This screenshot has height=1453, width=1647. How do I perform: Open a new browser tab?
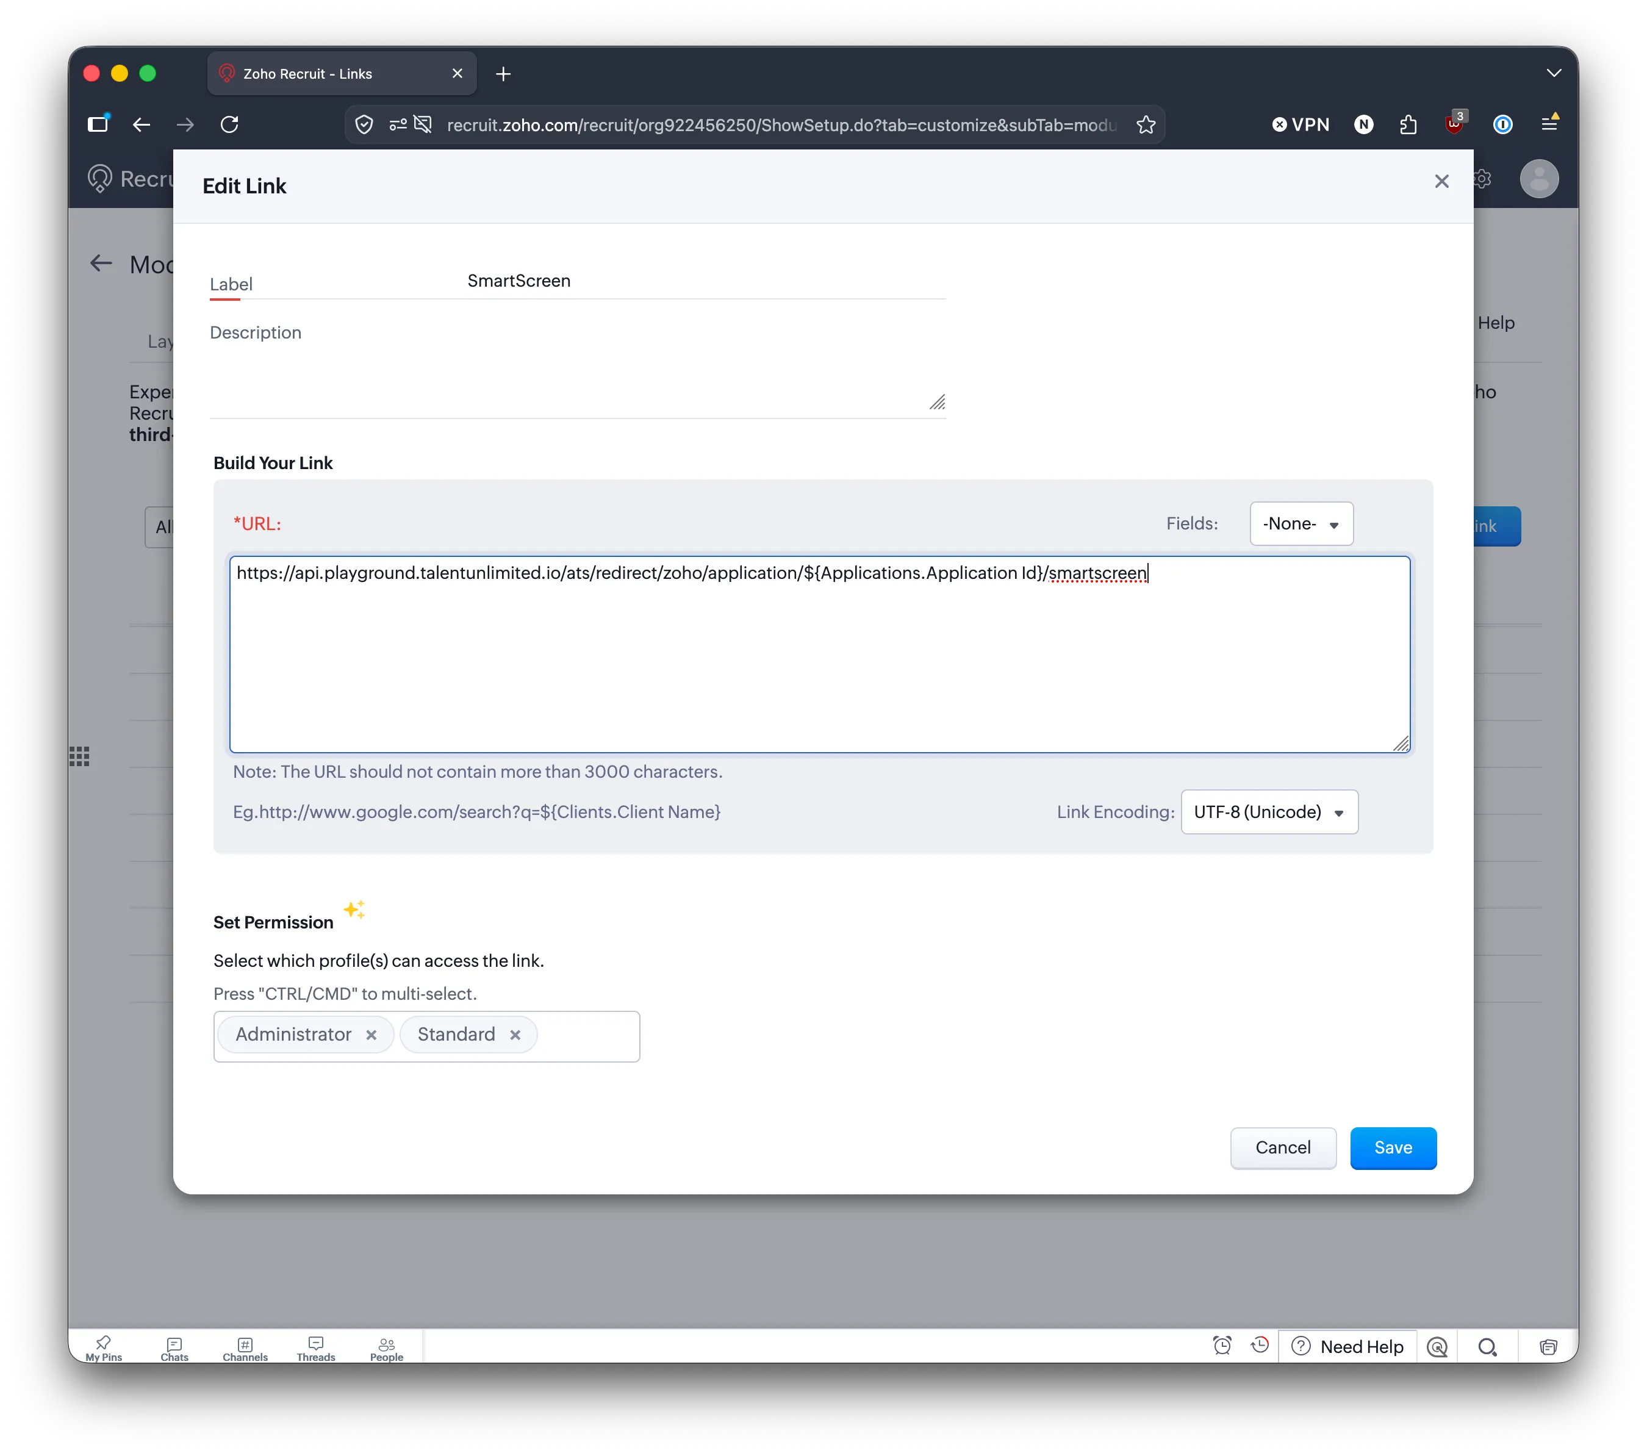(x=504, y=74)
